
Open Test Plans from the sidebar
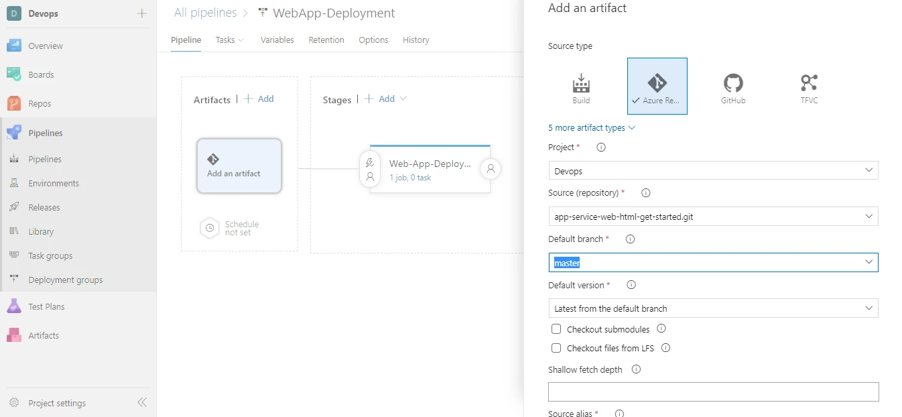pos(45,306)
